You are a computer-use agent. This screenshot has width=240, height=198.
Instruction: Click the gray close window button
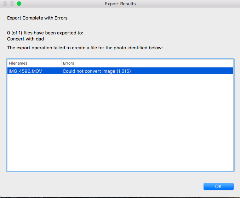pyautogui.click(x=5, y=4)
